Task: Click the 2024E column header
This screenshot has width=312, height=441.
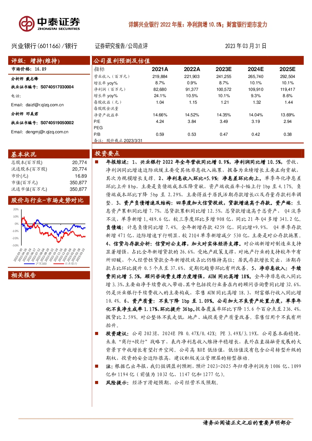Action: [x=256, y=69]
